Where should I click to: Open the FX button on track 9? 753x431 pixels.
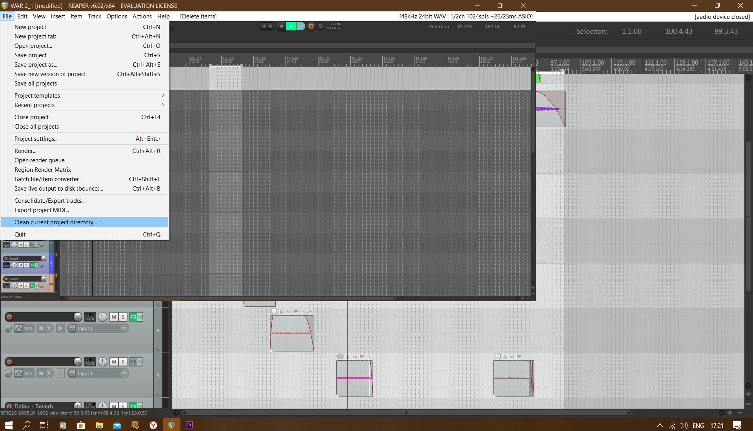click(x=133, y=362)
